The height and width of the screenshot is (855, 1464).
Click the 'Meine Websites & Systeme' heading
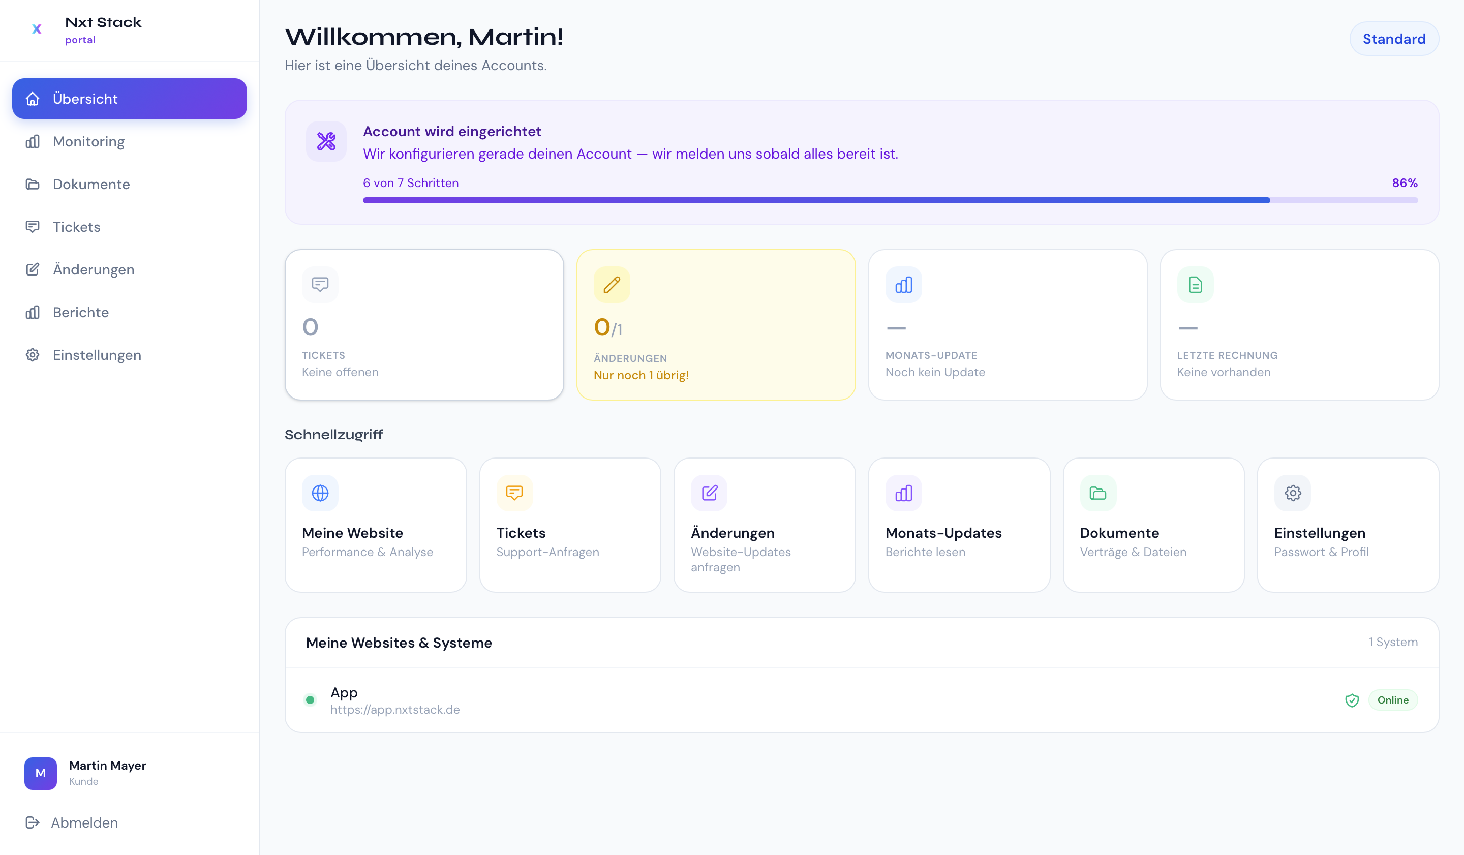pyautogui.click(x=399, y=643)
